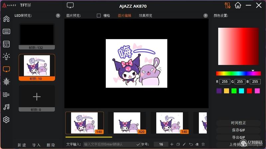Click the B value field

(x=255, y=81)
